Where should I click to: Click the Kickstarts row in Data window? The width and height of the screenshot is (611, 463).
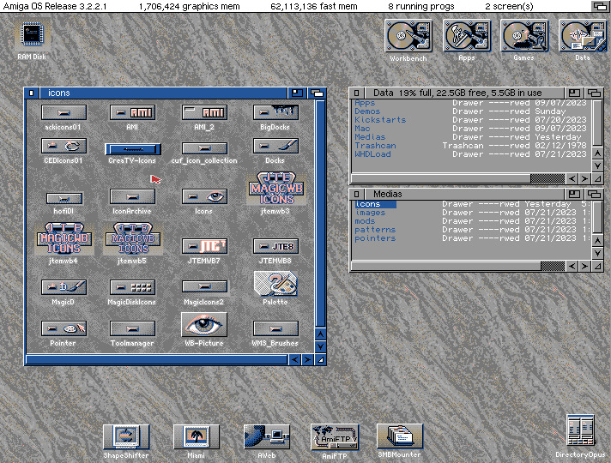pyautogui.click(x=470, y=120)
